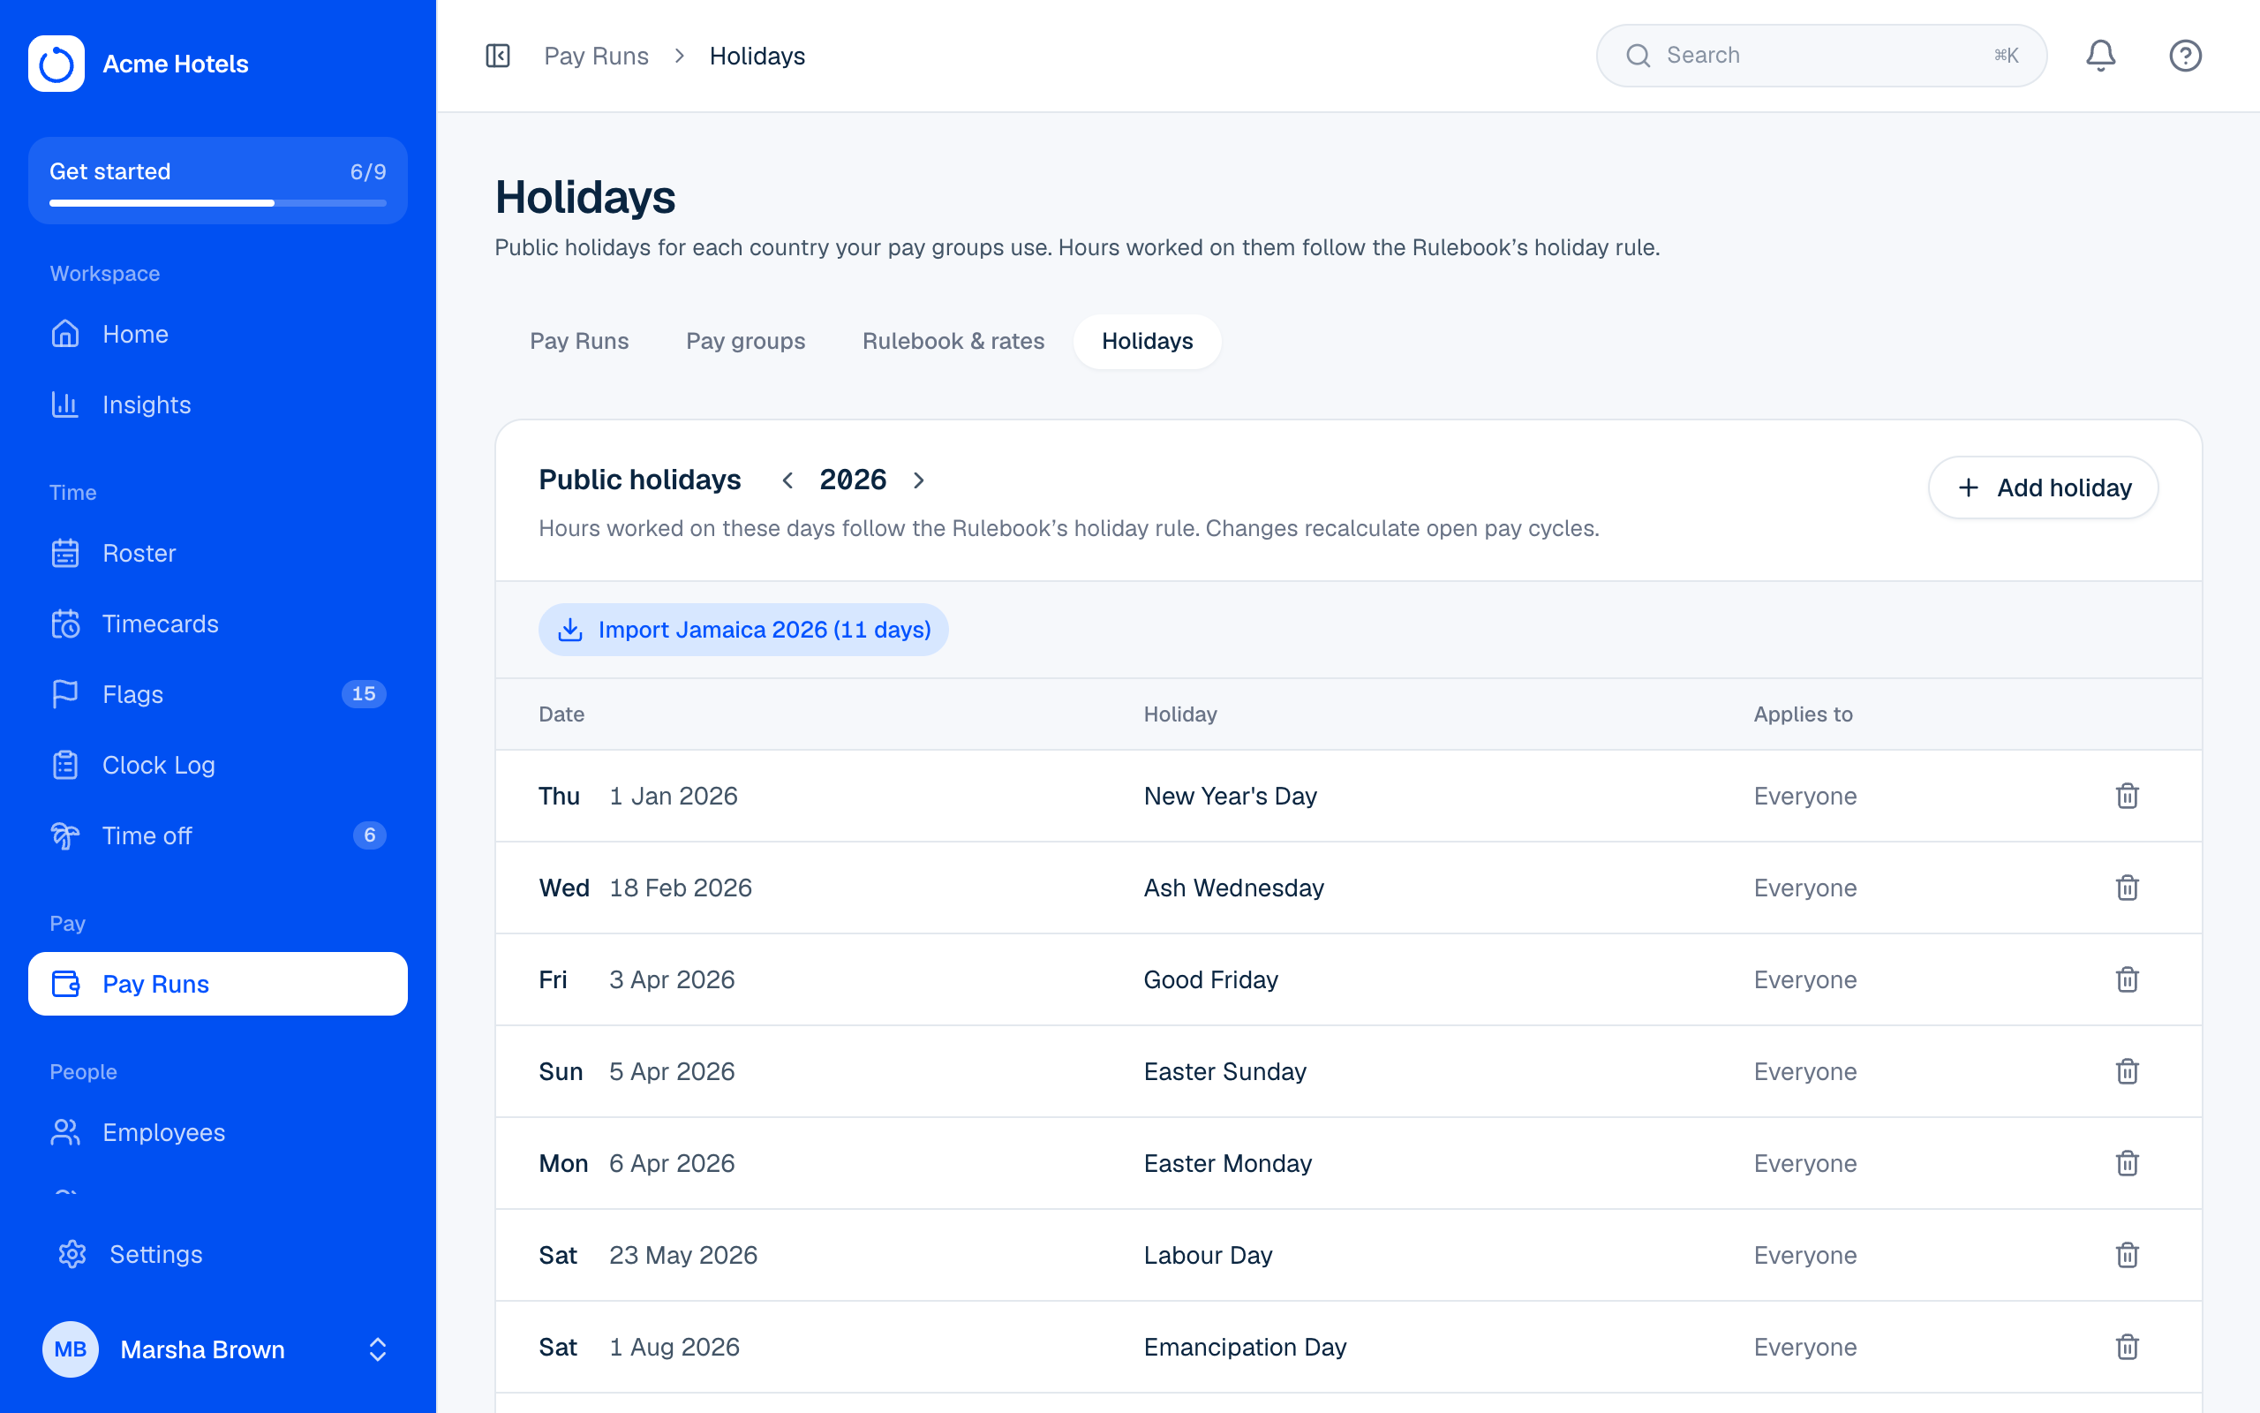Viewport: 2260px width, 1413px height.
Task: Switch to the Pay Runs tab
Action: (x=579, y=341)
